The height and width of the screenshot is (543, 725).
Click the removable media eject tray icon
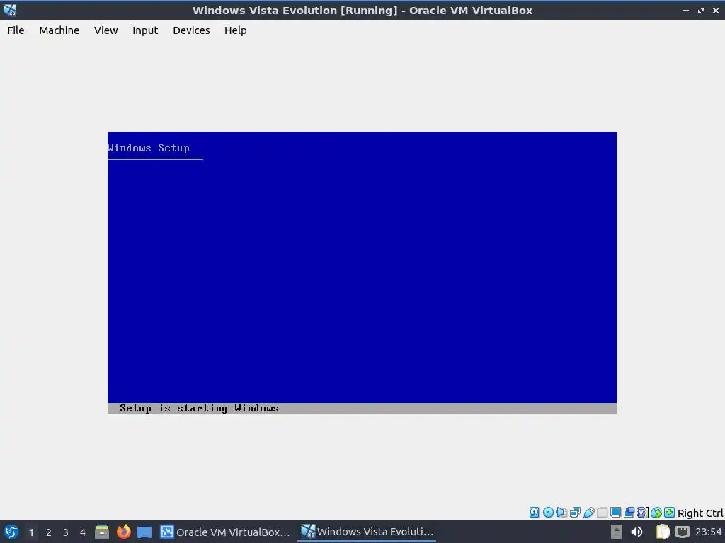pyautogui.click(x=617, y=532)
